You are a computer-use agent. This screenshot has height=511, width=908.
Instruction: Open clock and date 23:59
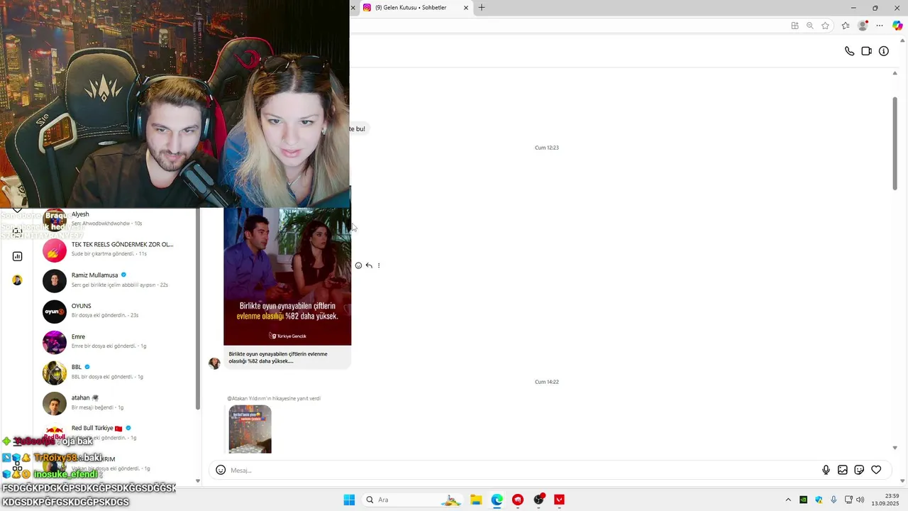click(x=885, y=500)
